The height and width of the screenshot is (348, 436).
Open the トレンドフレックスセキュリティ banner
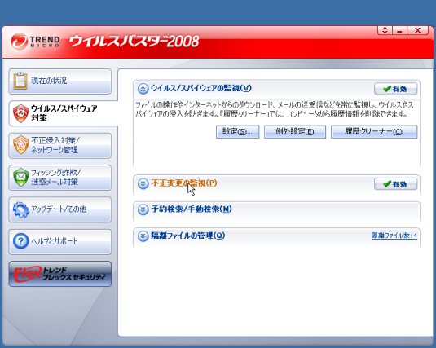click(60, 274)
